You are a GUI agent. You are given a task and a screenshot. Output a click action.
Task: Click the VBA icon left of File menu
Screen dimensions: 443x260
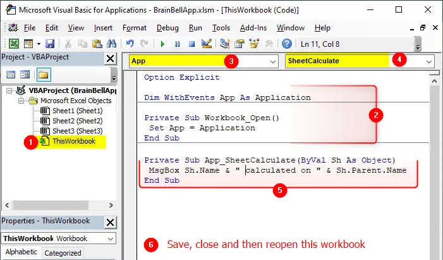(x=13, y=28)
